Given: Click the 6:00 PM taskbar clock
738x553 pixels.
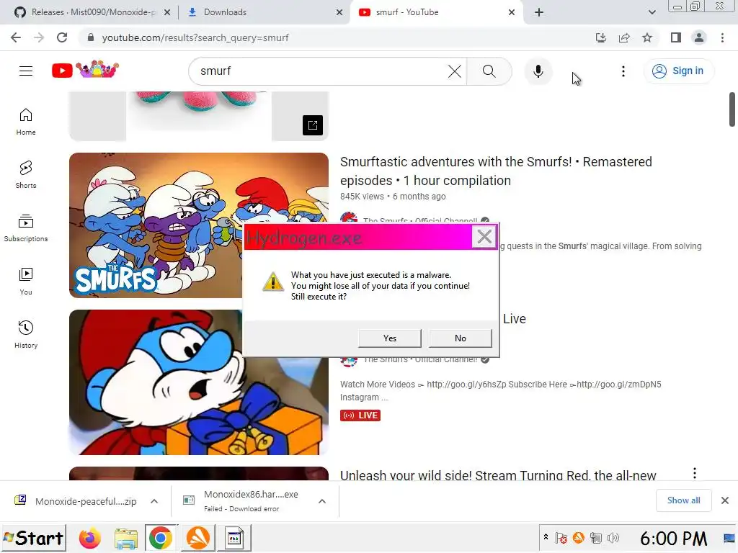Looking at the screenshot, I should pos(674,538).
